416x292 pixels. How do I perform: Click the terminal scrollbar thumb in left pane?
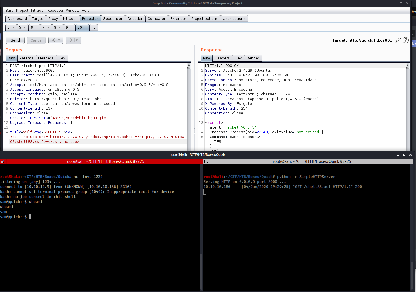(201, 271)
